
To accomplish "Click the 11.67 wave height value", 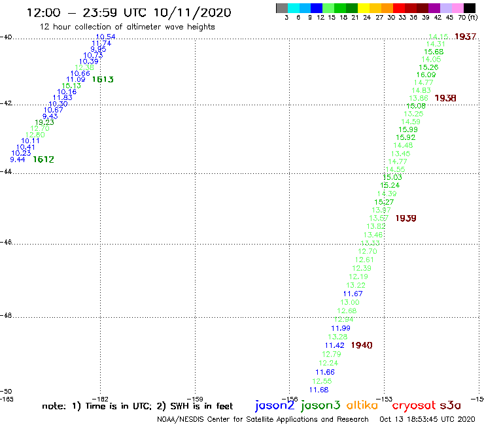I will [353, 294].
